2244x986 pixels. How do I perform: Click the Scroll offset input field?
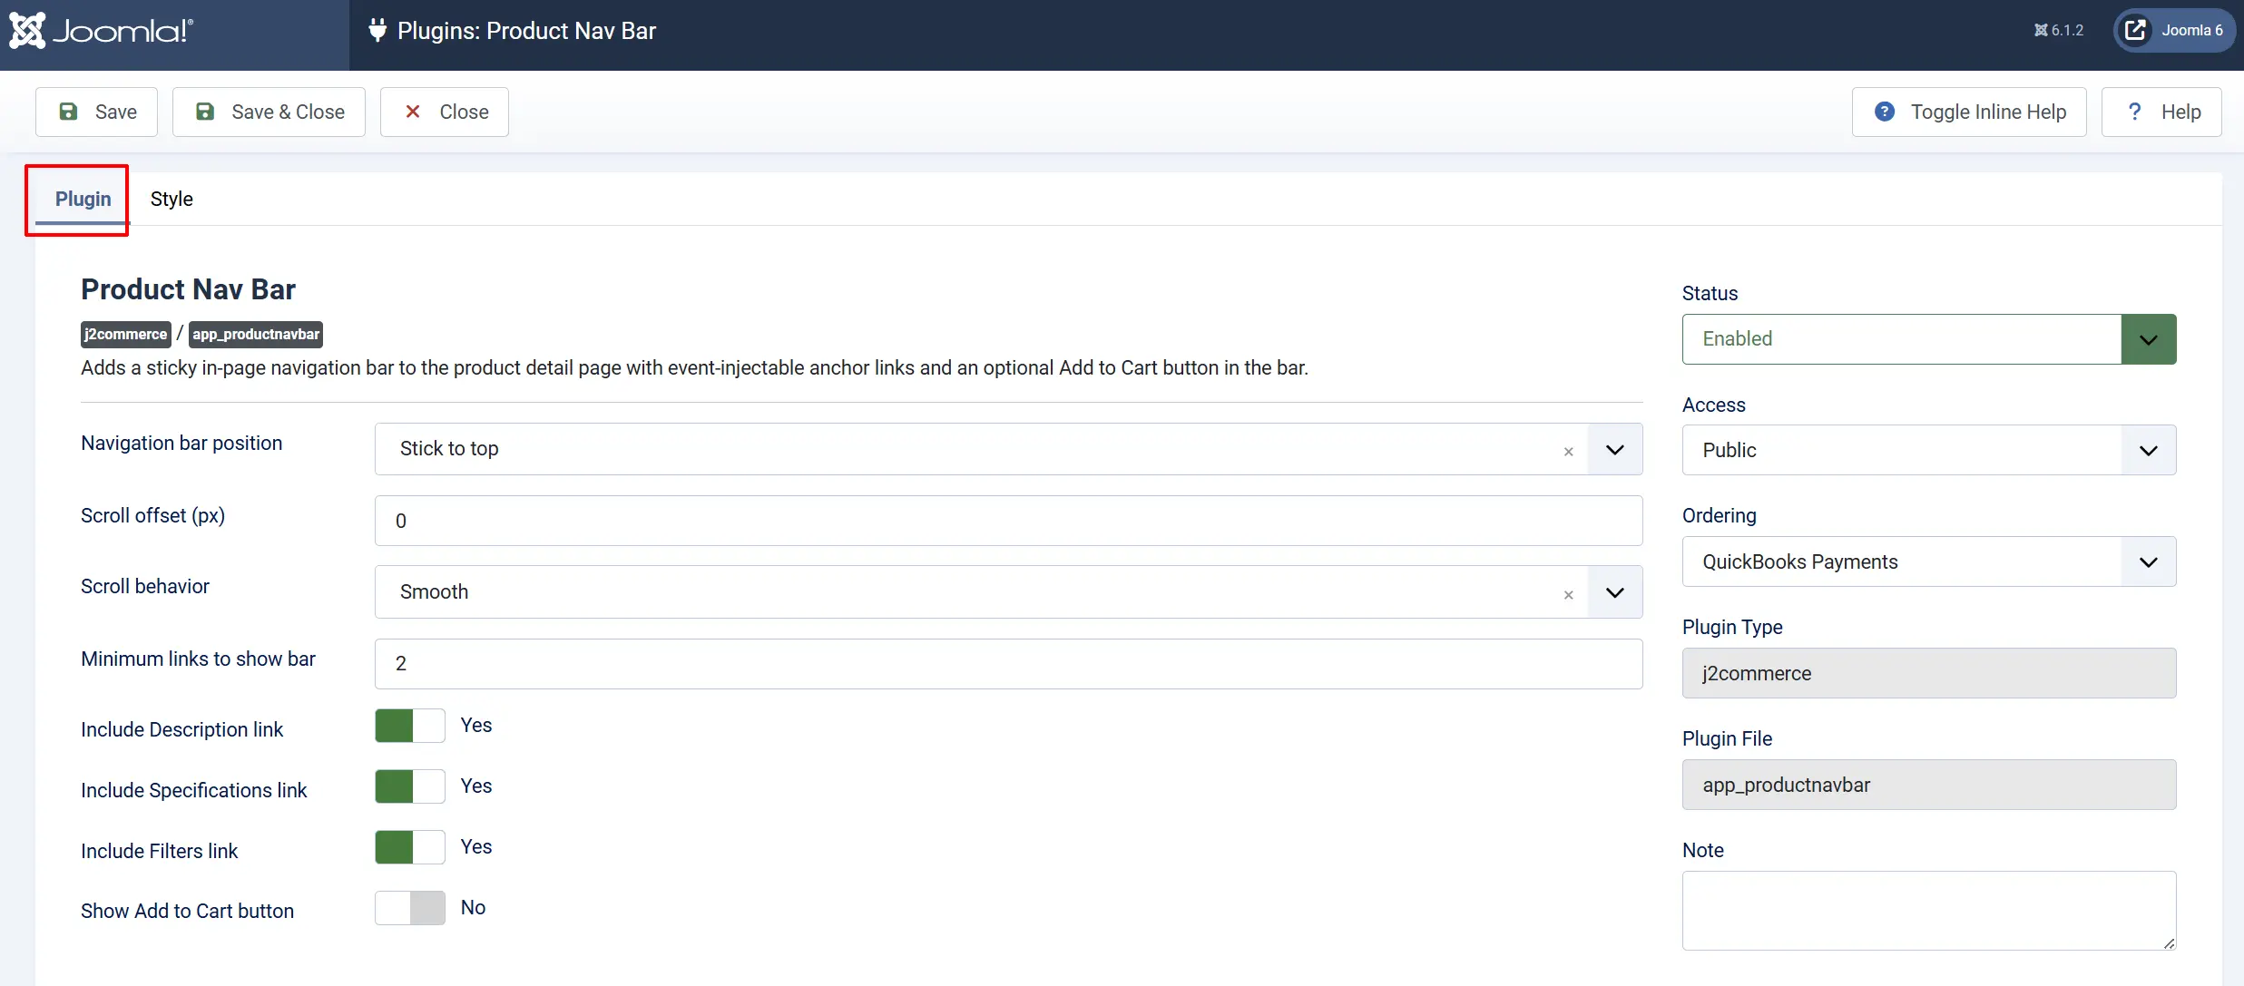click(1008, 521)
